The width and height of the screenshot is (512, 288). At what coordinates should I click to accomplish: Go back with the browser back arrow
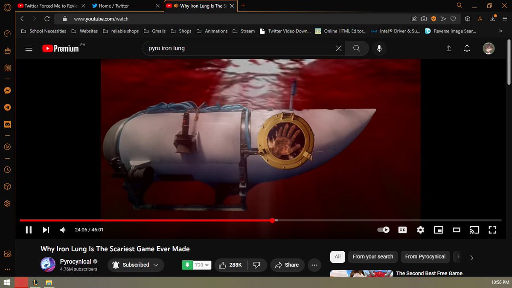tap(22, 19)
